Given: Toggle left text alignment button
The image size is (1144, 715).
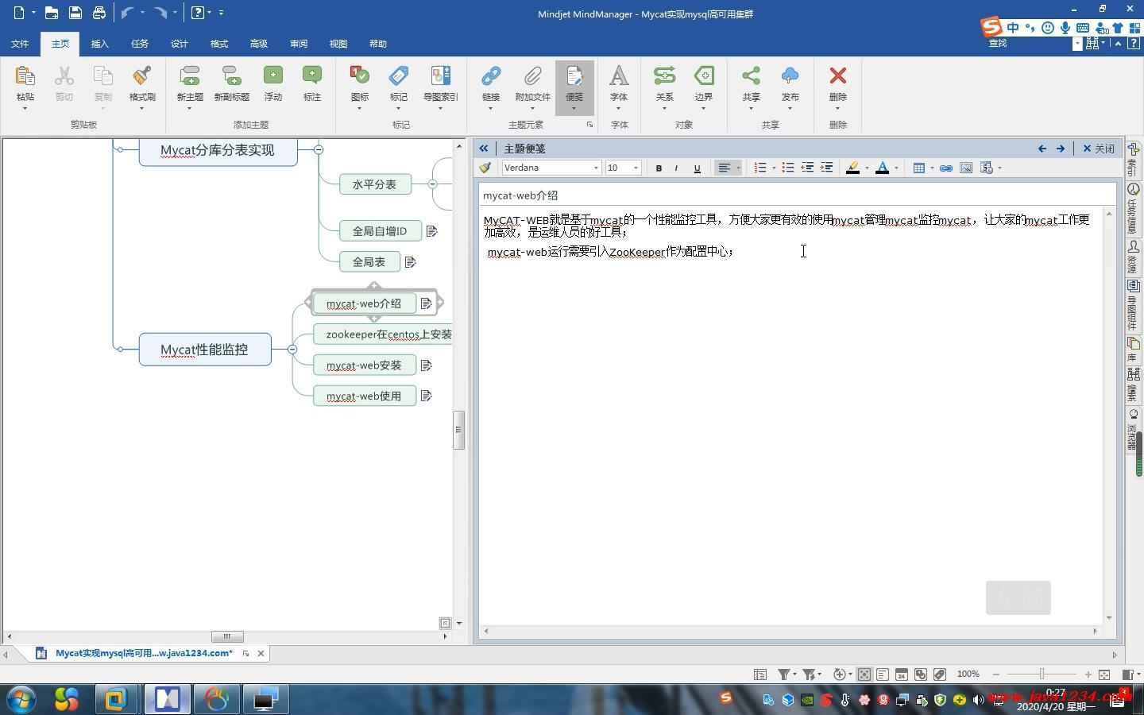Looking at the screenshot, I should [724, 168].
